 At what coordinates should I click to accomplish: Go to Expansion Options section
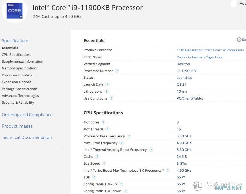click(16, 82)
